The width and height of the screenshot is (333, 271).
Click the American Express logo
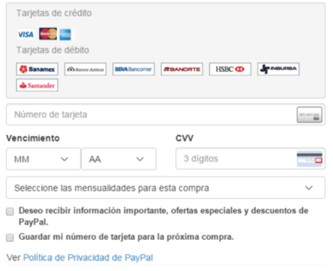(x=65, y=35)
